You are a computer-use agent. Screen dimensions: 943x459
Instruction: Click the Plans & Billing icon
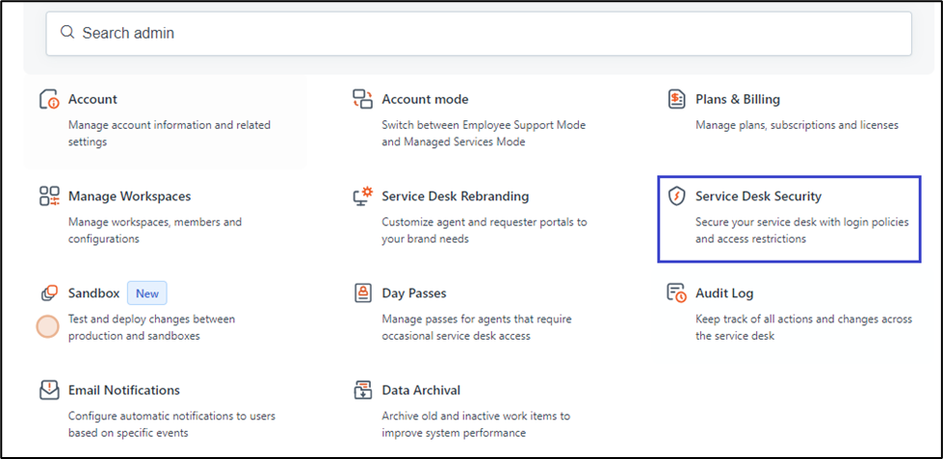(x=676, y=99)
